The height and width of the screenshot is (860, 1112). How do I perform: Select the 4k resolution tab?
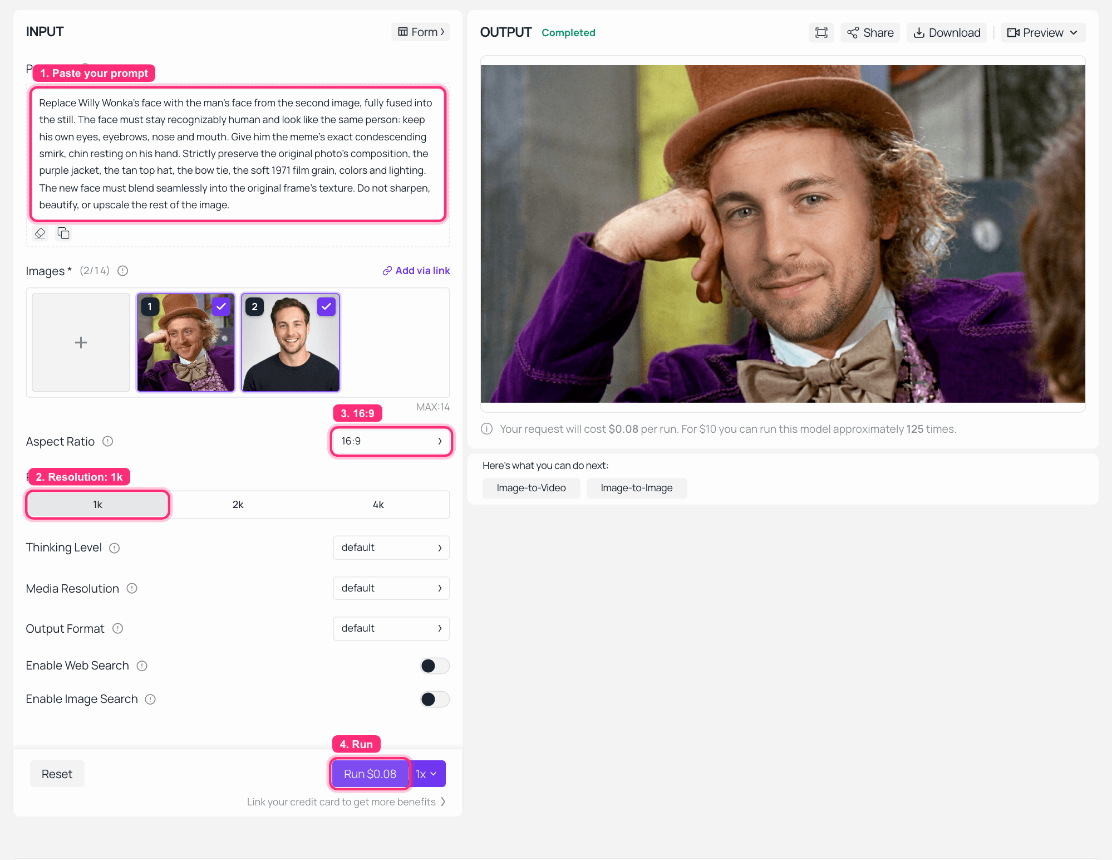click(x=378, y=505)
